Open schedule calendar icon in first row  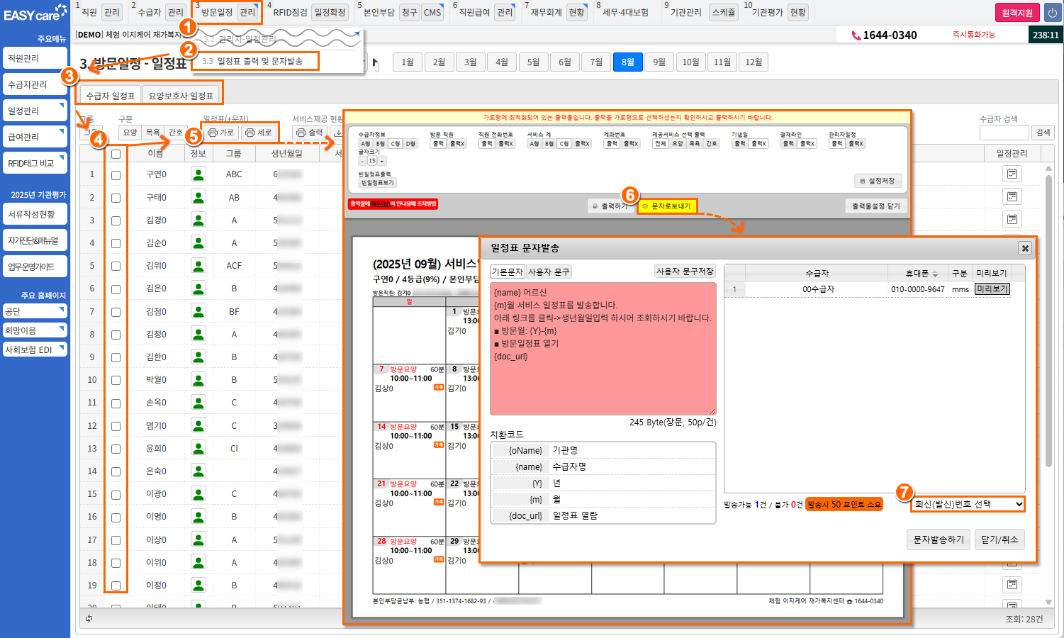click(1012, 174)
